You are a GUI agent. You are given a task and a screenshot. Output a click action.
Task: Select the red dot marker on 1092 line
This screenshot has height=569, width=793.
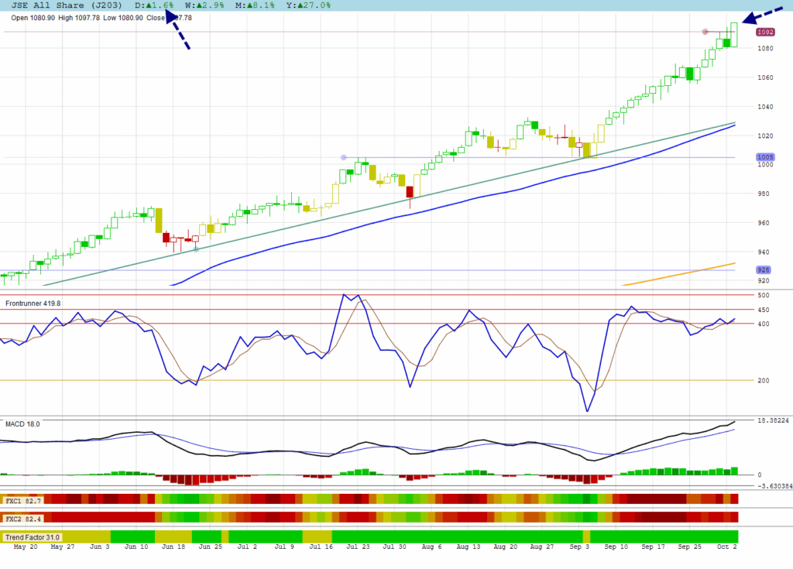705,32
